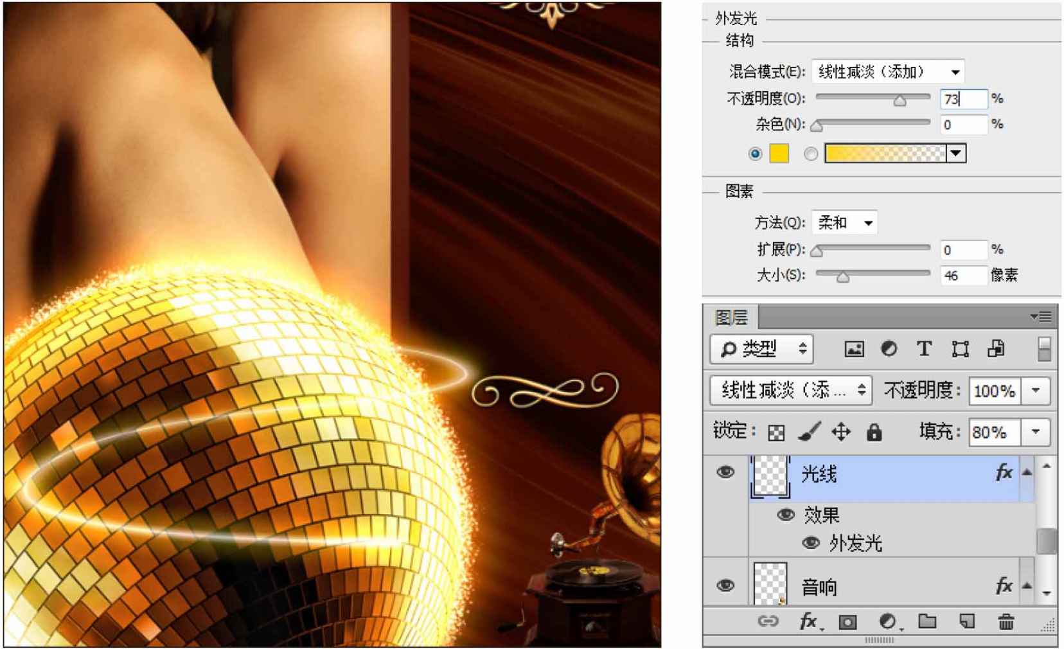
Task: Adjust the 不透明度 opacity slider handle
Action: 900,100
